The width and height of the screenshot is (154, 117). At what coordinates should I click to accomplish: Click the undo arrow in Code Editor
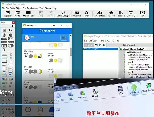click(96, 45)
